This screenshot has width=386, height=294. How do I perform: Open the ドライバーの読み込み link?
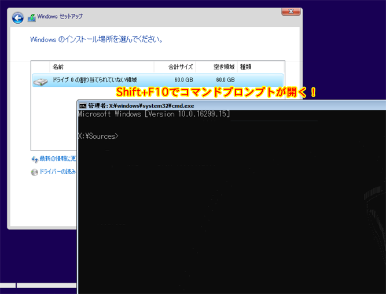[58, 172]
